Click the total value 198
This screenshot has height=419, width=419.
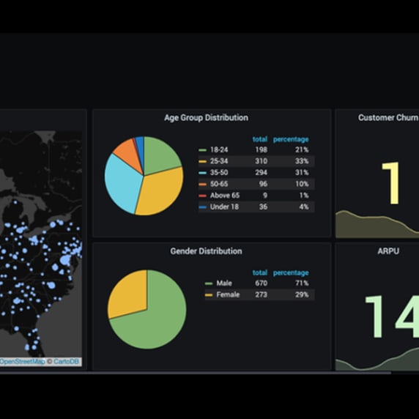pyautogui.click(x=261, y=149)
